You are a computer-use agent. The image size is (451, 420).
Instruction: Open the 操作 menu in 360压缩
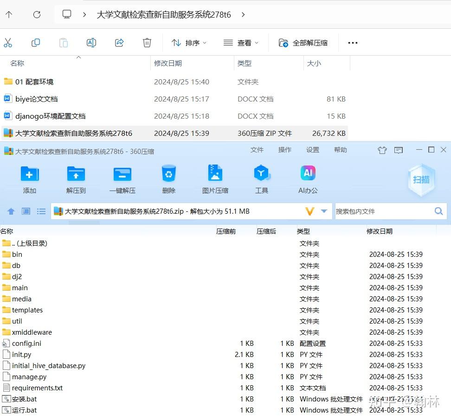pos(285,150)
